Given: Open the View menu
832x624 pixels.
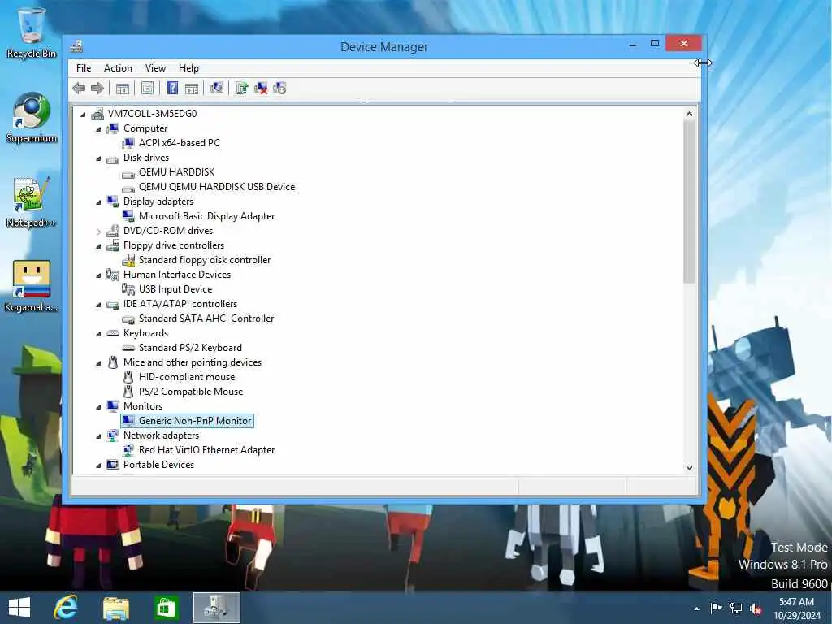Looking at the screenshot, I should point(155,68).
